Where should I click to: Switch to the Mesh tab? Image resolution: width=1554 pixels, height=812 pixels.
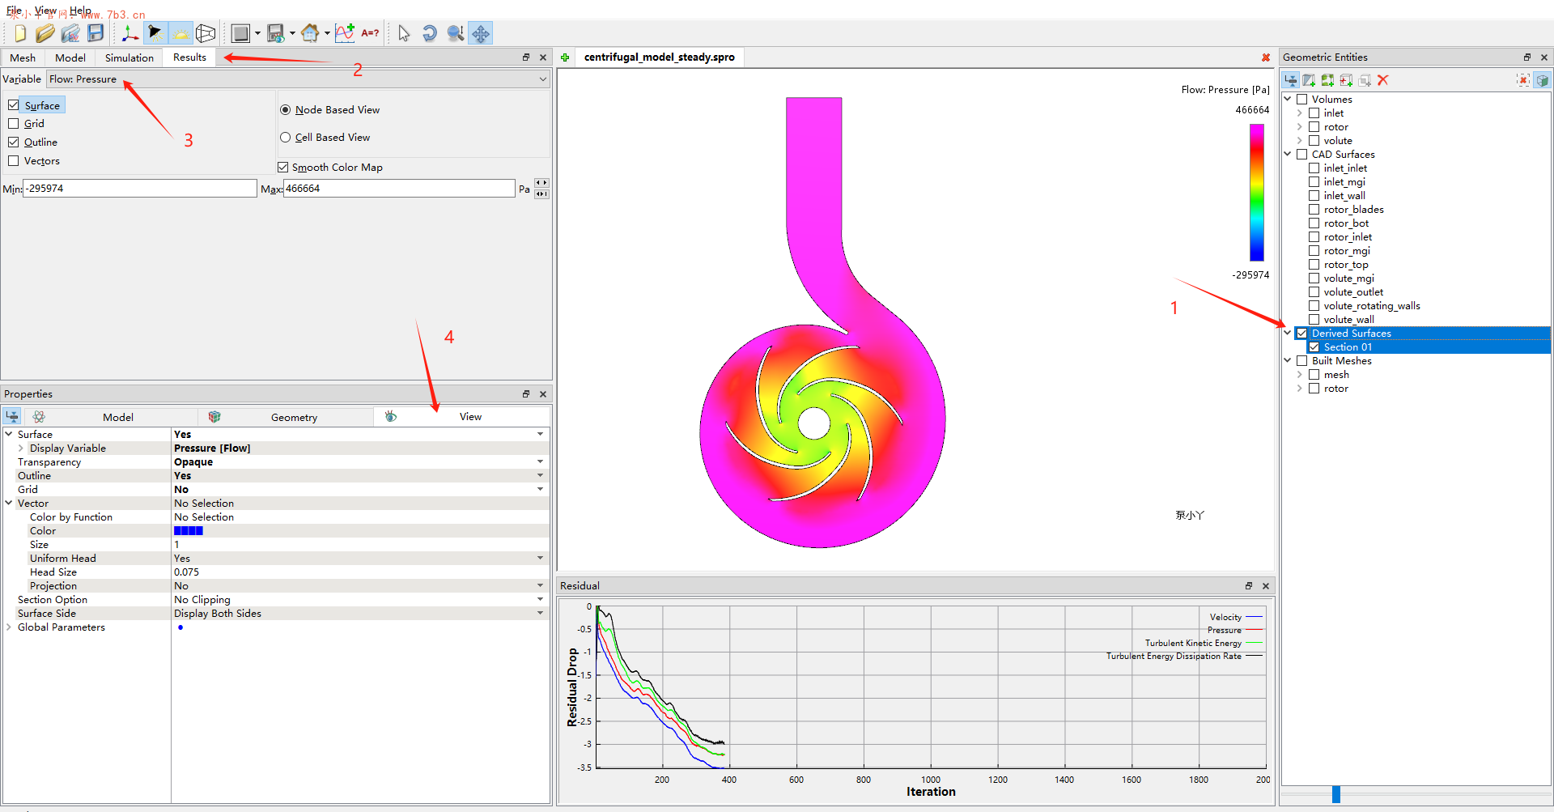click(23, 57)
